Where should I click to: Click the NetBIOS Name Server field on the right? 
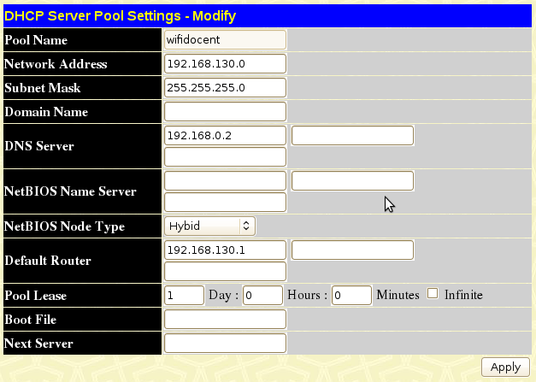click(352, 180)
